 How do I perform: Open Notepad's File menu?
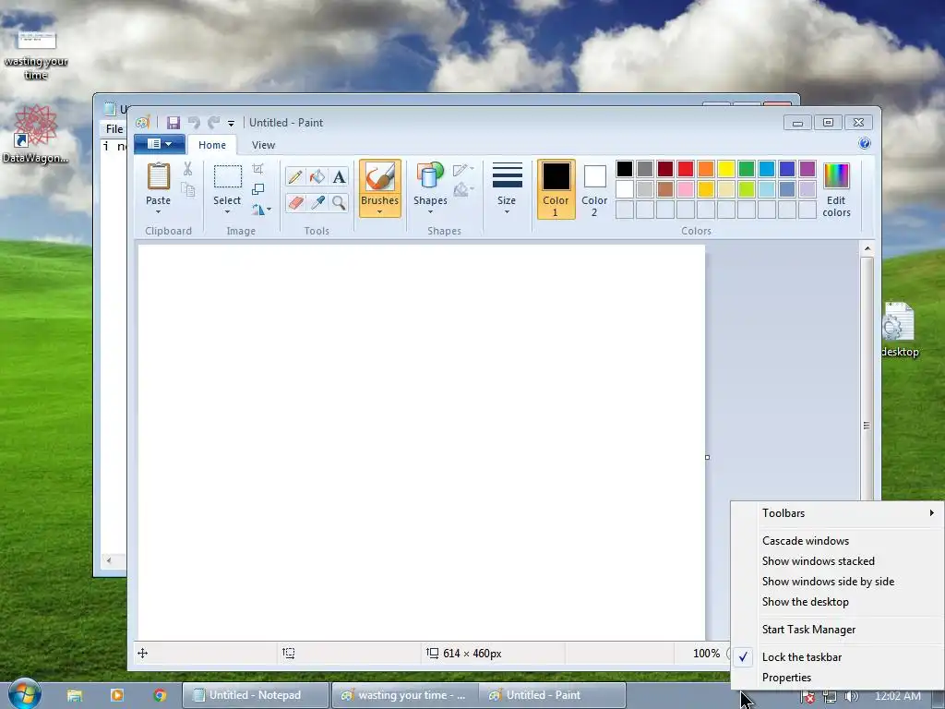pos(114,129)
